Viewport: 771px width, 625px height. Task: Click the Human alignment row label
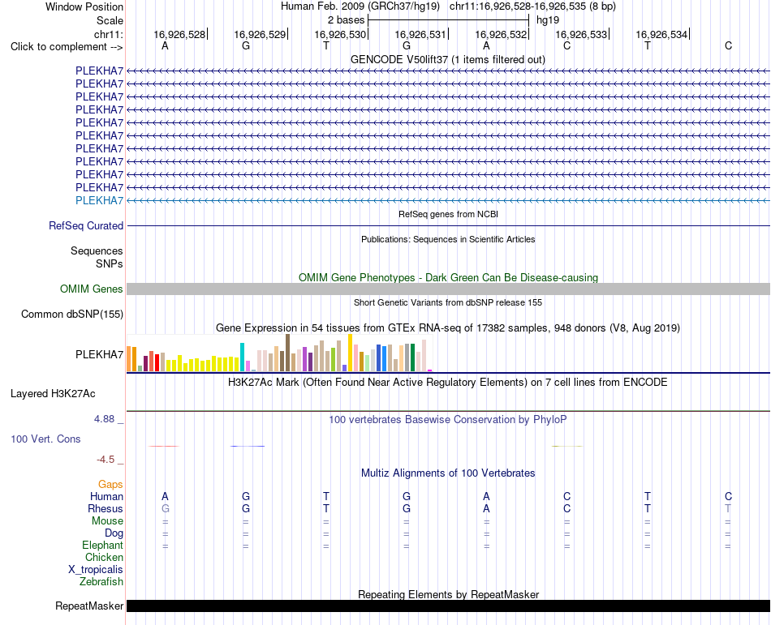coord(106,496)
